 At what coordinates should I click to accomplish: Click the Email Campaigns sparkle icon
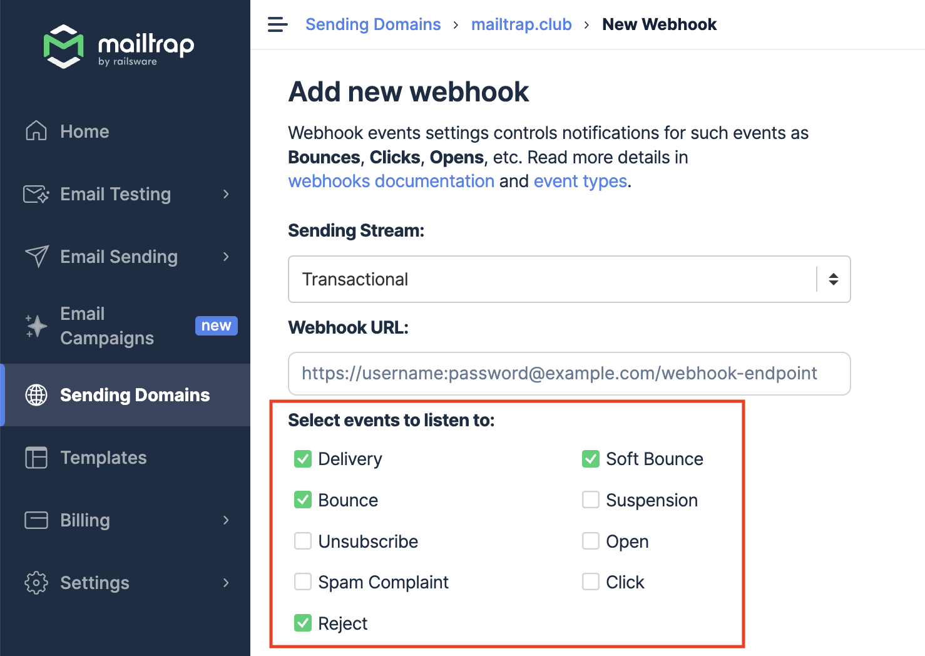point(36,325)
